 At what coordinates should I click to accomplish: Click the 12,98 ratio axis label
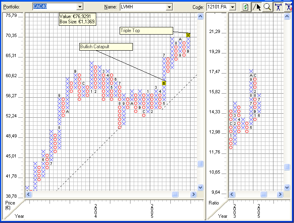[215, 132]
